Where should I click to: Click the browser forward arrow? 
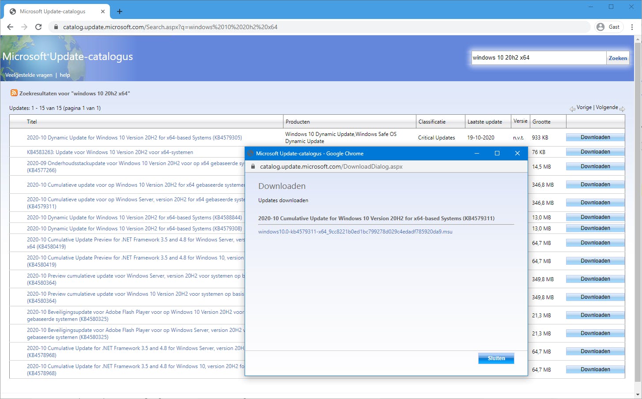coord(24,27)
